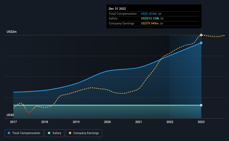
Task: Click the 2022 axis label
Action: coord(170,122)
